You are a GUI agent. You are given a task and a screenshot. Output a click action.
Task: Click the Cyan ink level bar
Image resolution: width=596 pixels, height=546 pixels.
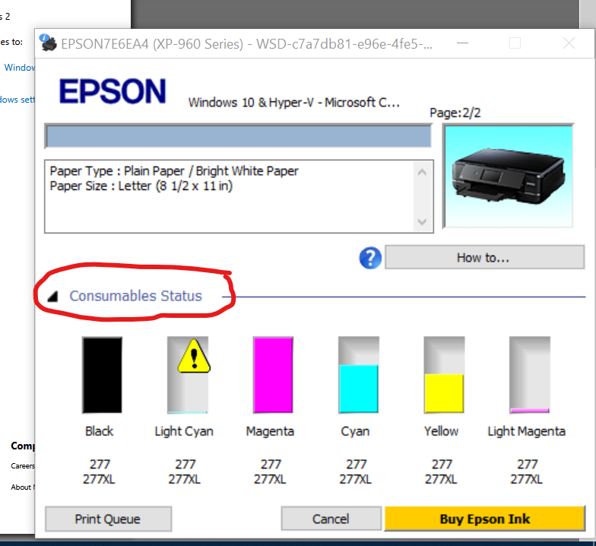(x=359, y=375)
